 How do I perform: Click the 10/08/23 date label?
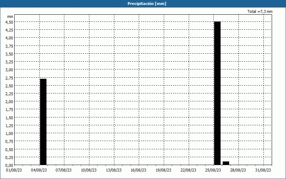[89, 170]
